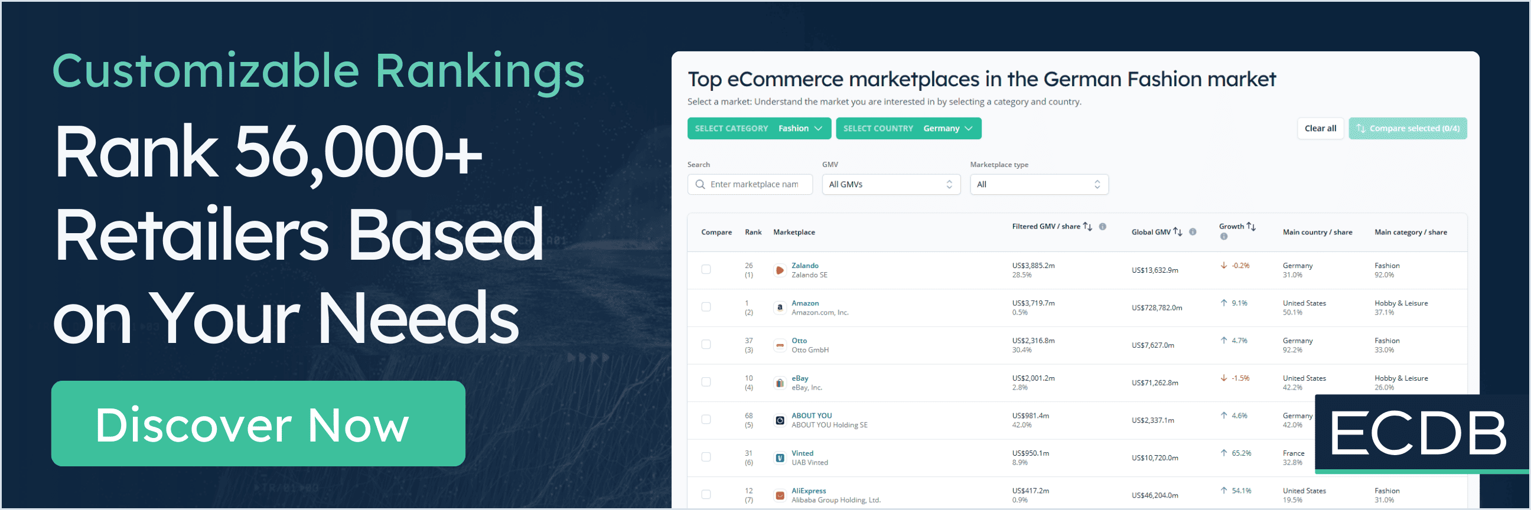Click Amazon's up-arrow growth icon
This screenshot has width=1531, height=510.
[x=1224, y=303]
